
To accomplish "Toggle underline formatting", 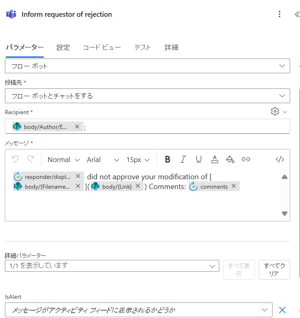I will pos(199,159).
